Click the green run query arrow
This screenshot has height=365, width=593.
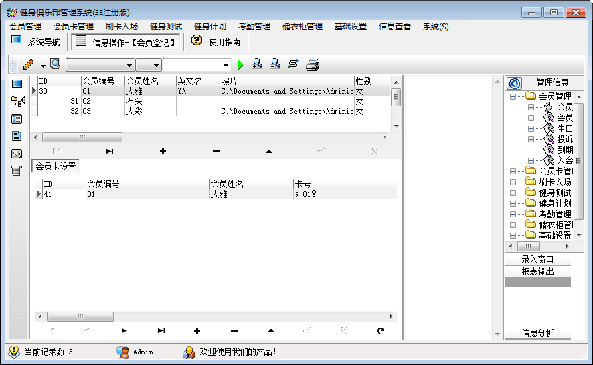(241, 65)
